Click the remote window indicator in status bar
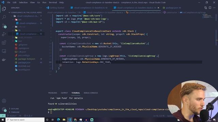The height and width of the screenshot is (122, 218). point(3,116)
